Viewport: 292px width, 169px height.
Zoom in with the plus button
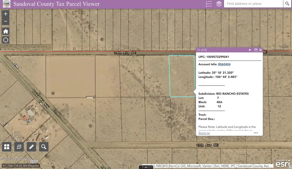(6, 14)
